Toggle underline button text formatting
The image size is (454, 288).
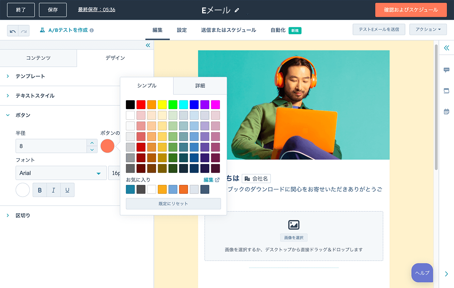(x=67, y=190)
